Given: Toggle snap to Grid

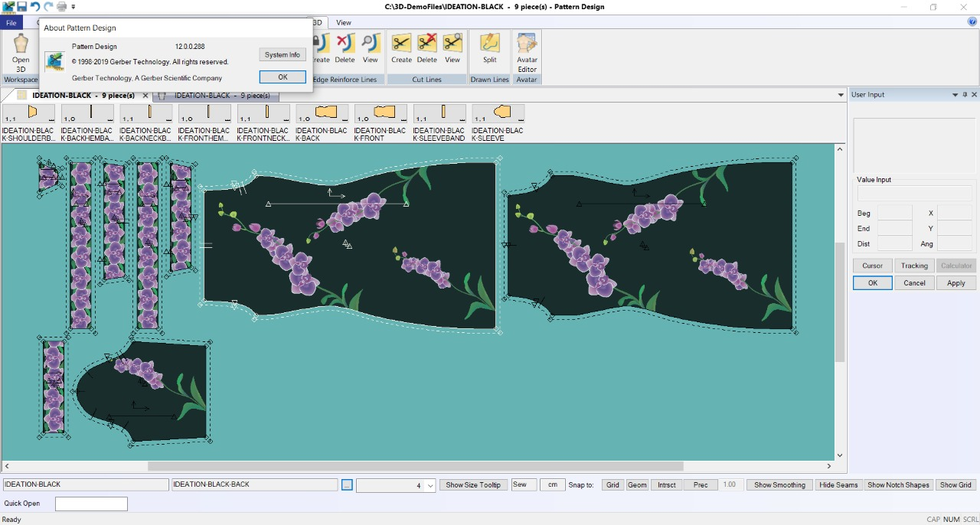Looking at the screenshot, I should click(x=612, y=485).
